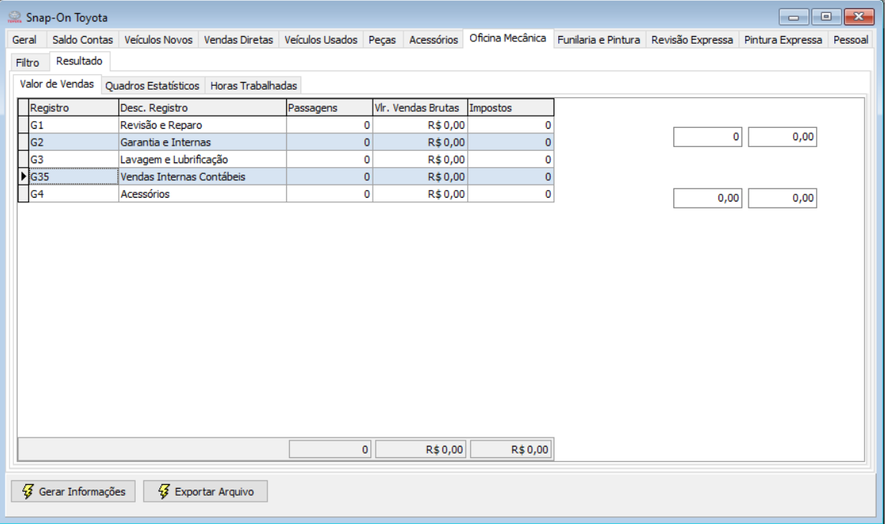Click Passagens value in Revisão e Reparo row
Viewport: 885px width, 524px height.
(329, 125)
